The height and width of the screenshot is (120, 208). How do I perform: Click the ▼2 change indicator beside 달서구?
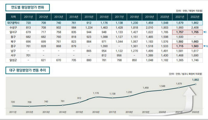point(205,32)
